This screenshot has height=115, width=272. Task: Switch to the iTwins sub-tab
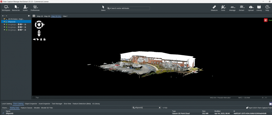tap(5, 108)
